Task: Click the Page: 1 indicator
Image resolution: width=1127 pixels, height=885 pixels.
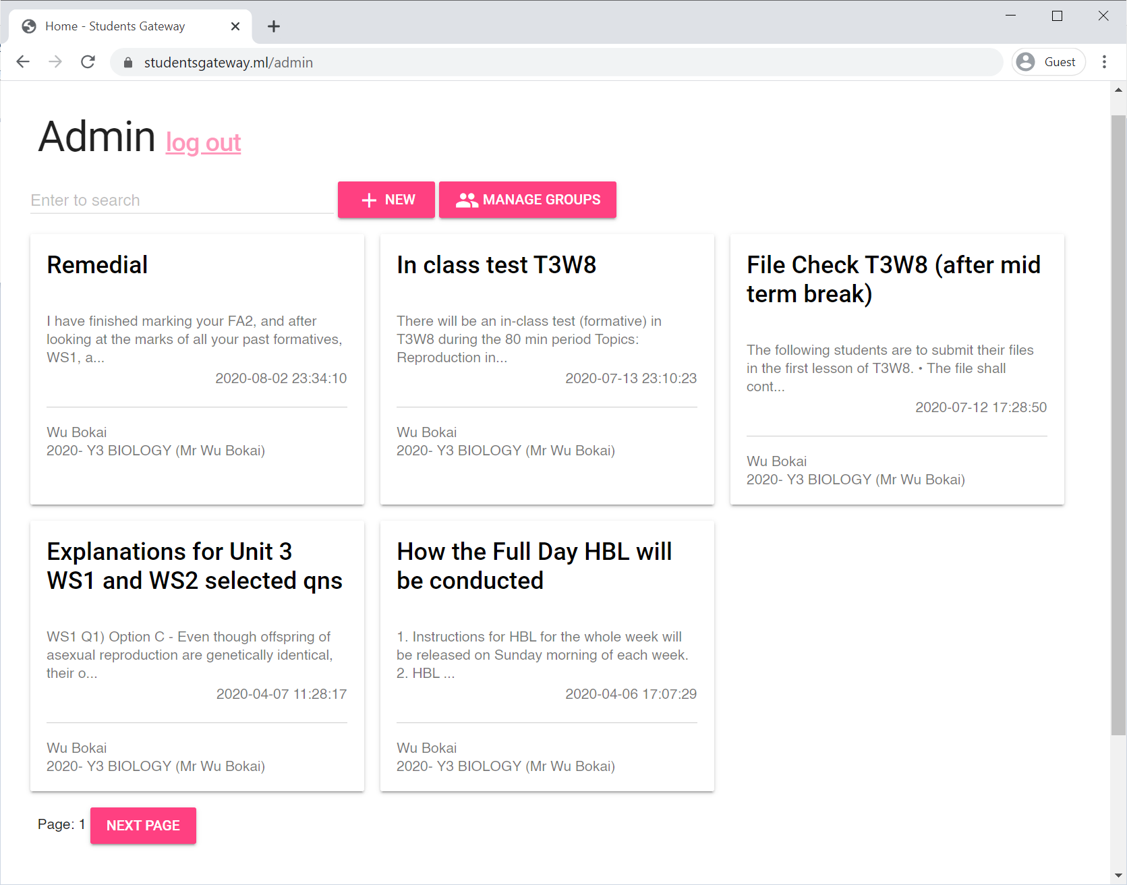Action: pyautogui.click(x=61, y=824)
